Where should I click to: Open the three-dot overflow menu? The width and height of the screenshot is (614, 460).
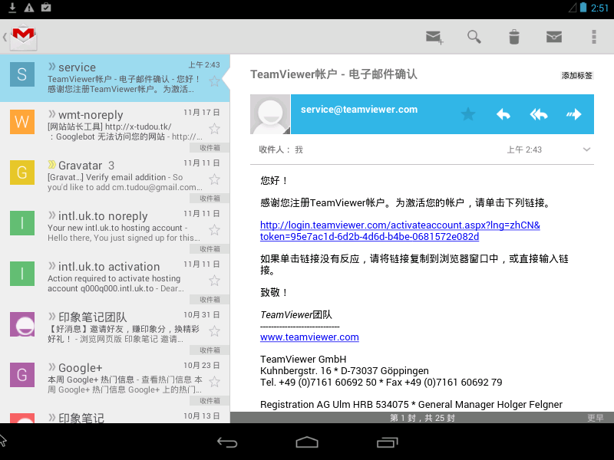tap(593, 37)
